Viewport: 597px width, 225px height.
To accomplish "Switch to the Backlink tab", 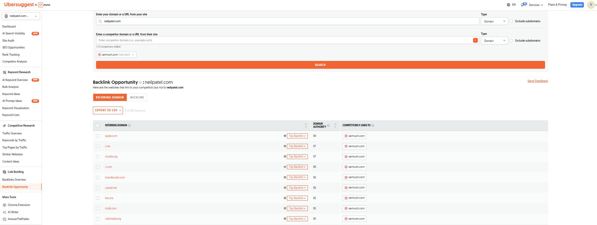I will pos(137,97).
